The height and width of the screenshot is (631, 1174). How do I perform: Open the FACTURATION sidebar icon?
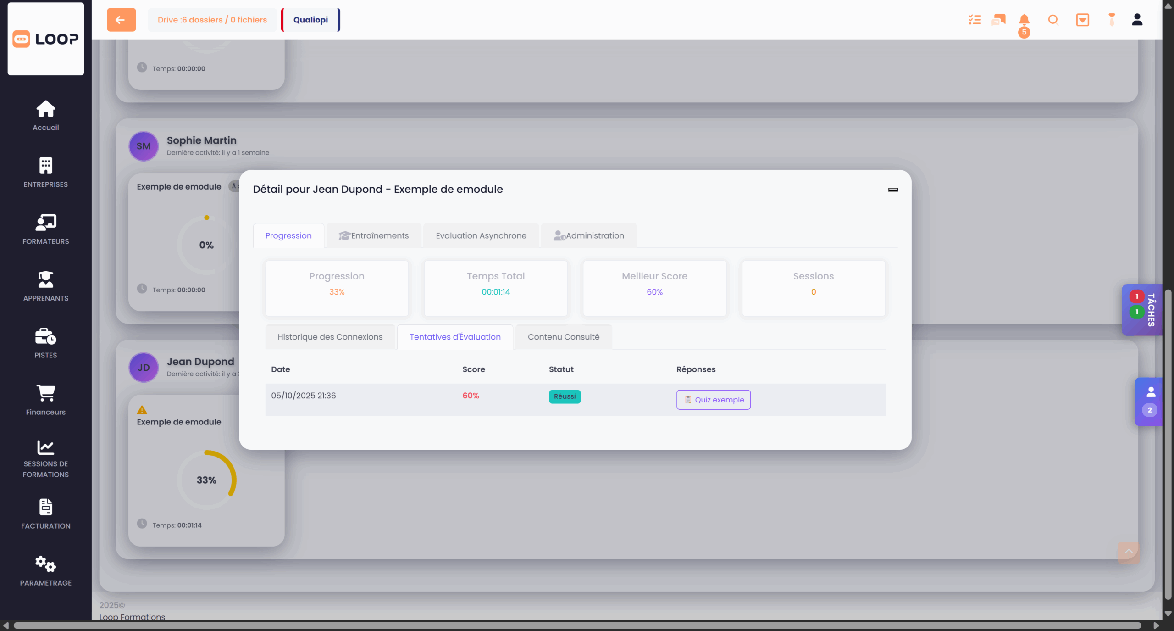(45, 514)
